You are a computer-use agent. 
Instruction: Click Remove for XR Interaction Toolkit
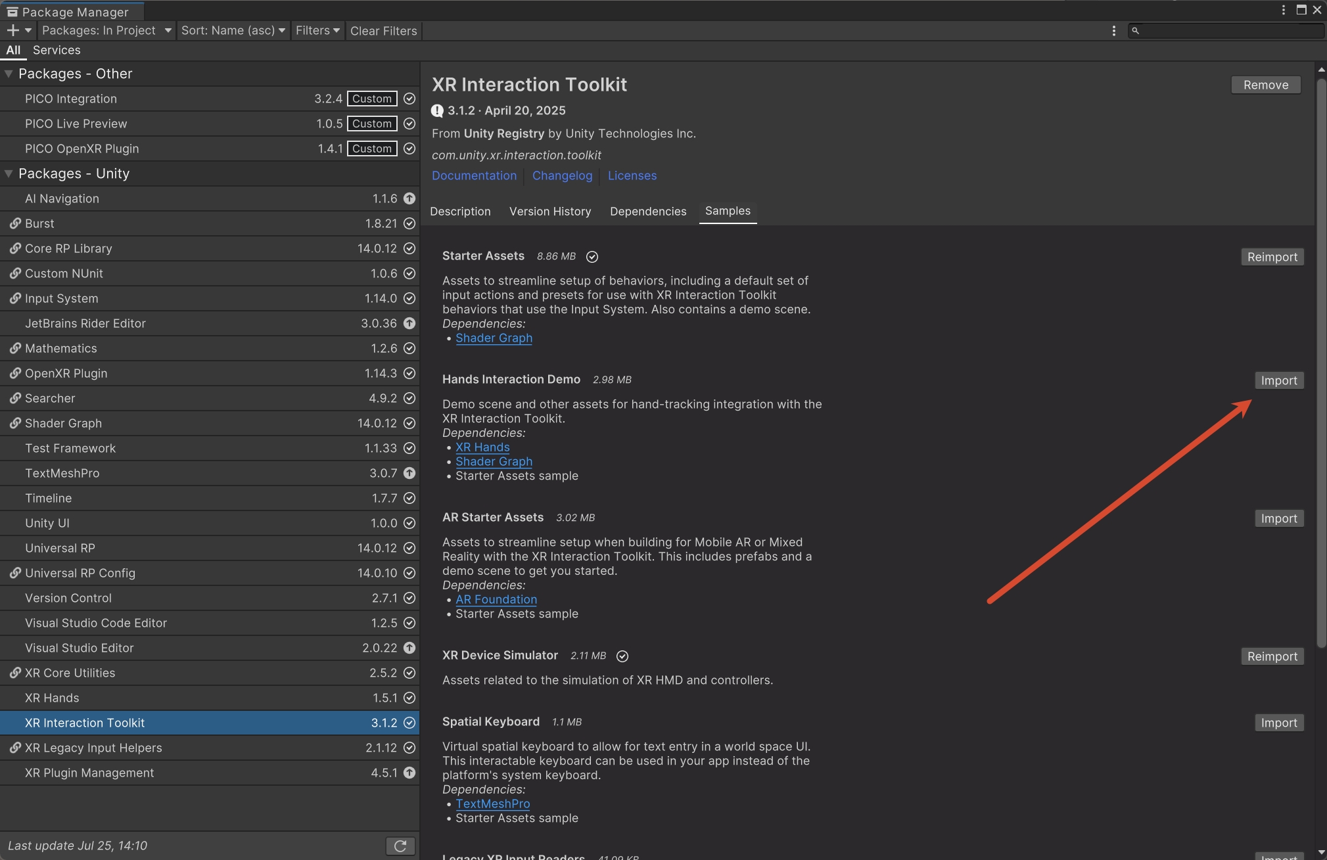tap(1266, 85)
